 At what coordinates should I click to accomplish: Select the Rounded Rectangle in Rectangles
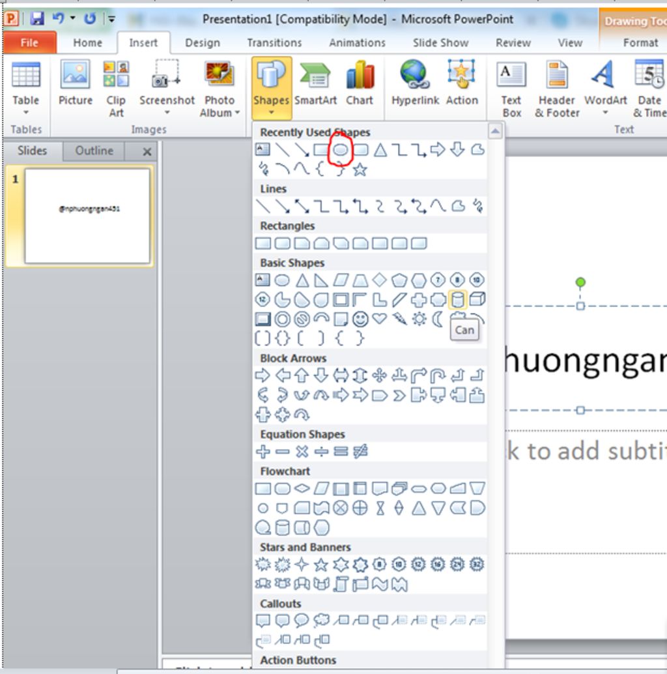(x=282, y=244)
